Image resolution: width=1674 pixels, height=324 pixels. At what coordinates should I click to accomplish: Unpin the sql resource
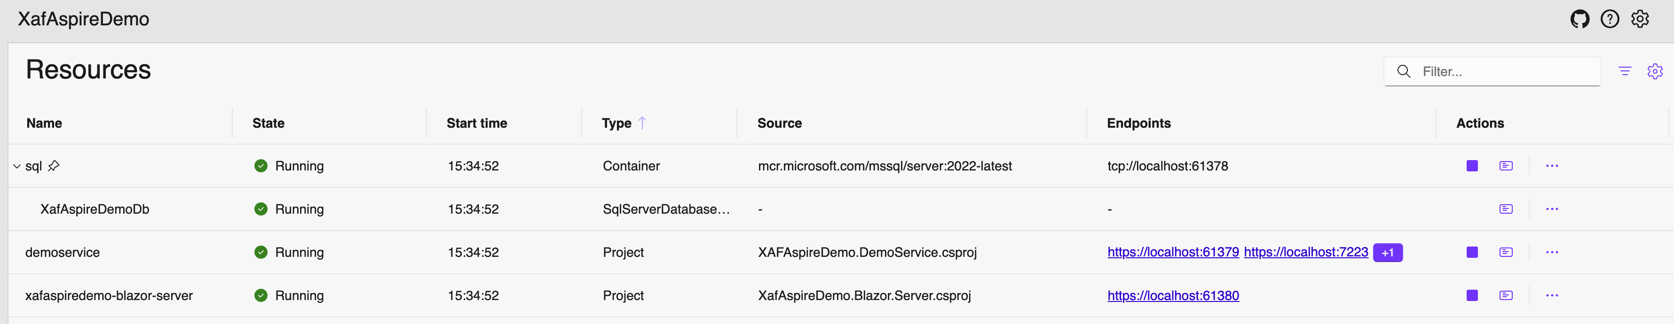(54, 166)
